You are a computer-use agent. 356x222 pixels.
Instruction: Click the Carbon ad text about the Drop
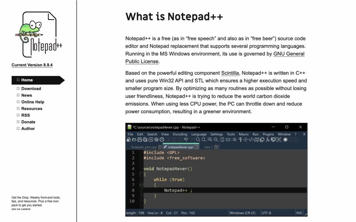pyautogui.click(x=36, y=202)
